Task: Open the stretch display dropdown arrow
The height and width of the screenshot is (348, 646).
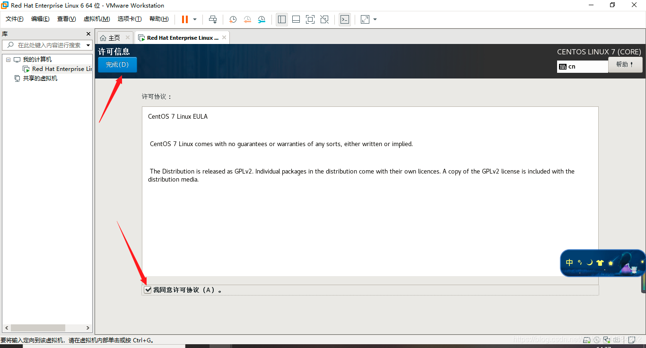Action: click(x=375, y=19)
